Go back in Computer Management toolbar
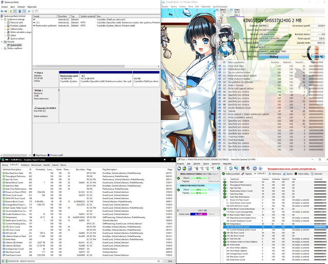The height and width of the screenshot is (264, 328). pyautogui.click(x=2, y=11)
